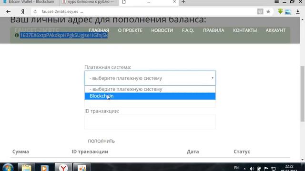Open volume speaker tray icon

tap(252, 169)
